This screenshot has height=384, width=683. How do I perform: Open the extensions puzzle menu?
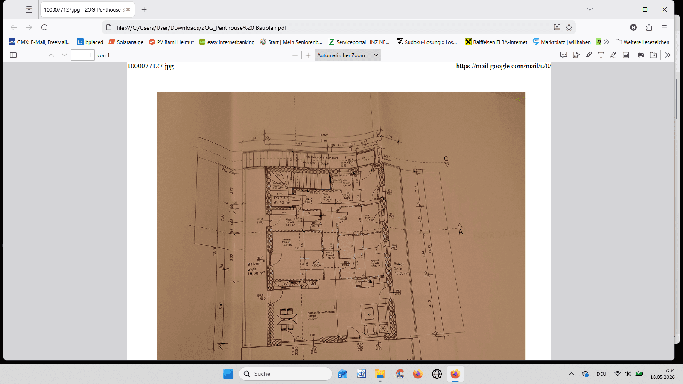coord(649,27)
